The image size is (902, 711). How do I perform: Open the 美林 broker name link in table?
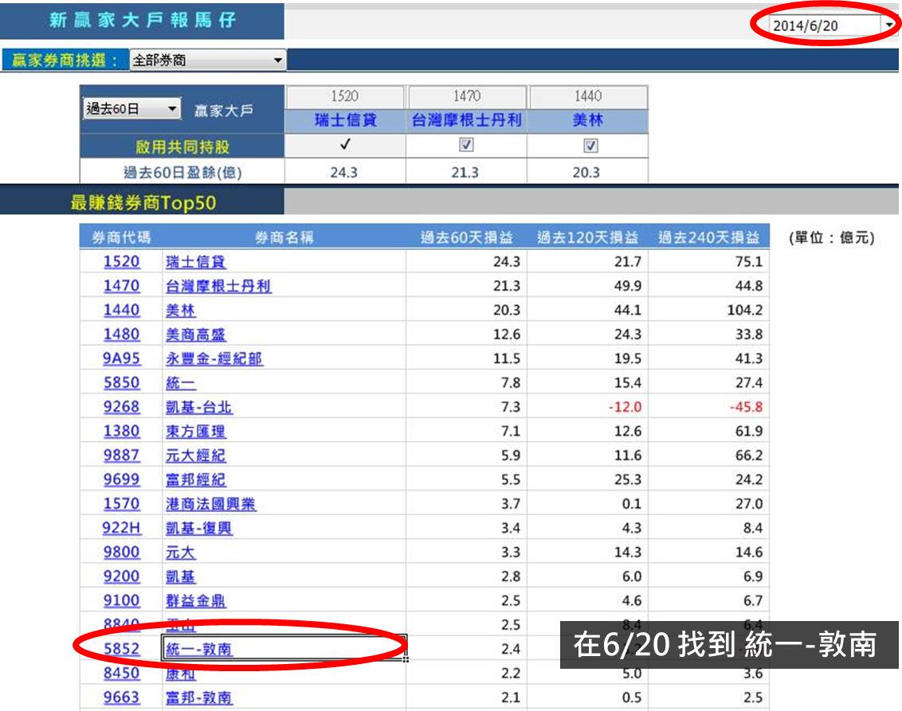point(181,311)
